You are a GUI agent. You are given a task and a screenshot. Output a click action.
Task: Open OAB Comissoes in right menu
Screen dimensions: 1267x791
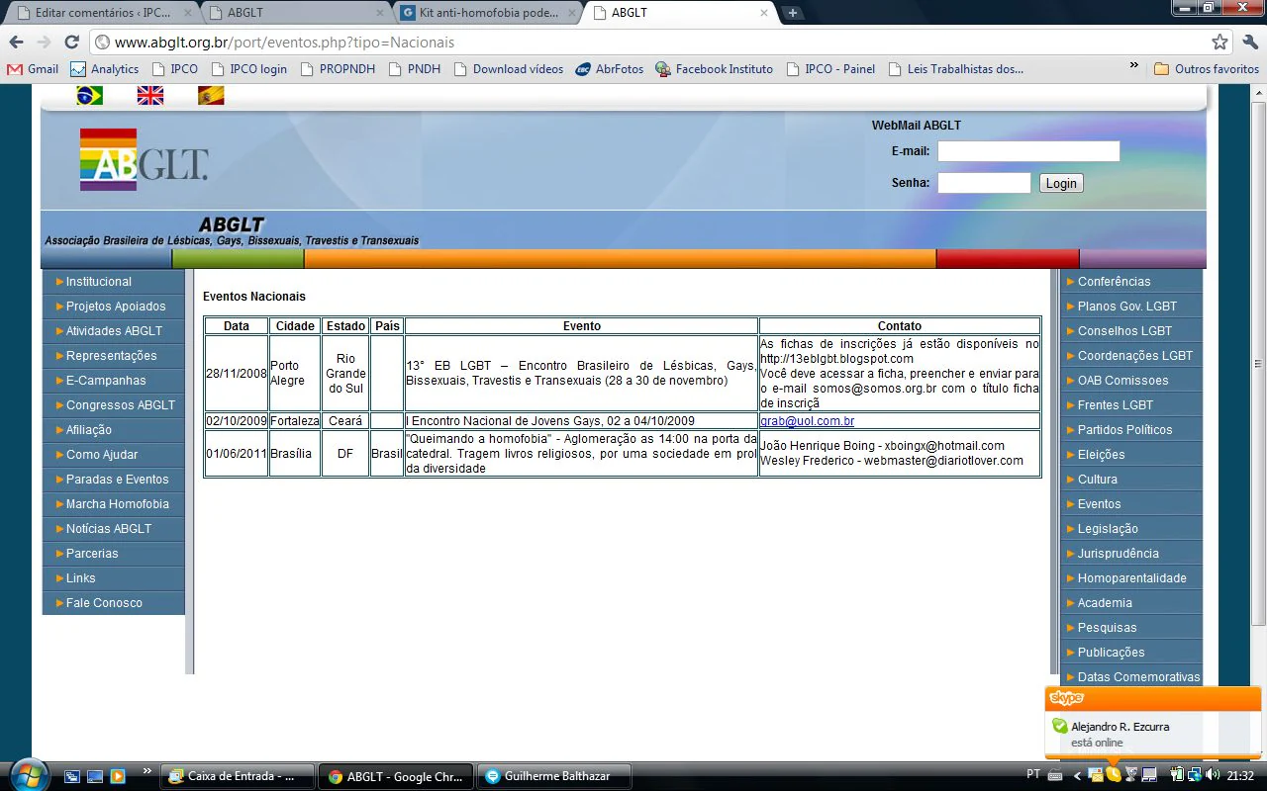[1131, 381]
